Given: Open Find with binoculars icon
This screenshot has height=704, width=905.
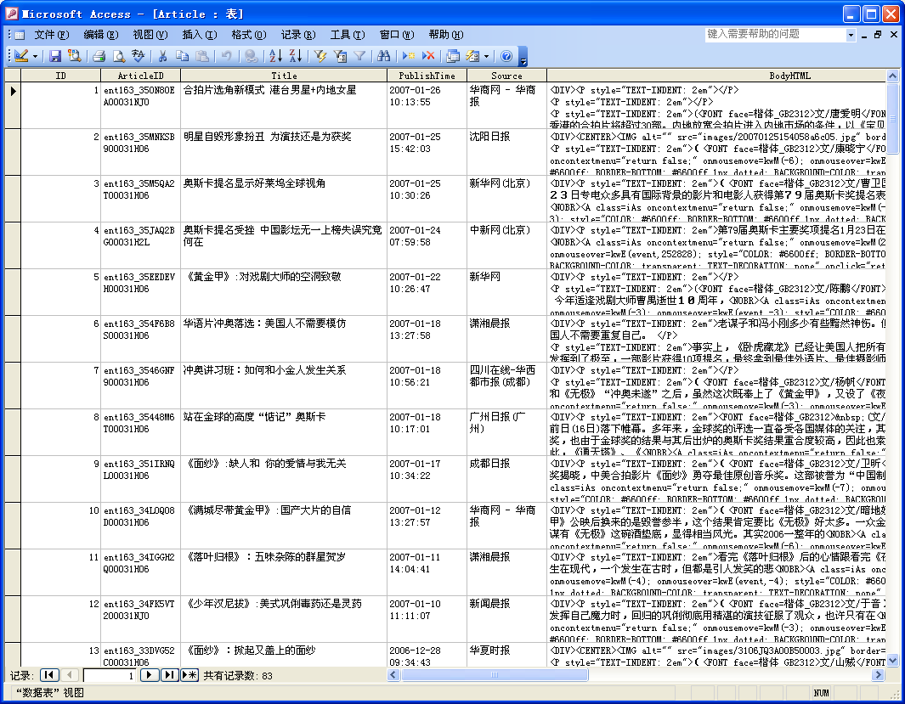Looking at the screenshot, I should pos(383,56).
